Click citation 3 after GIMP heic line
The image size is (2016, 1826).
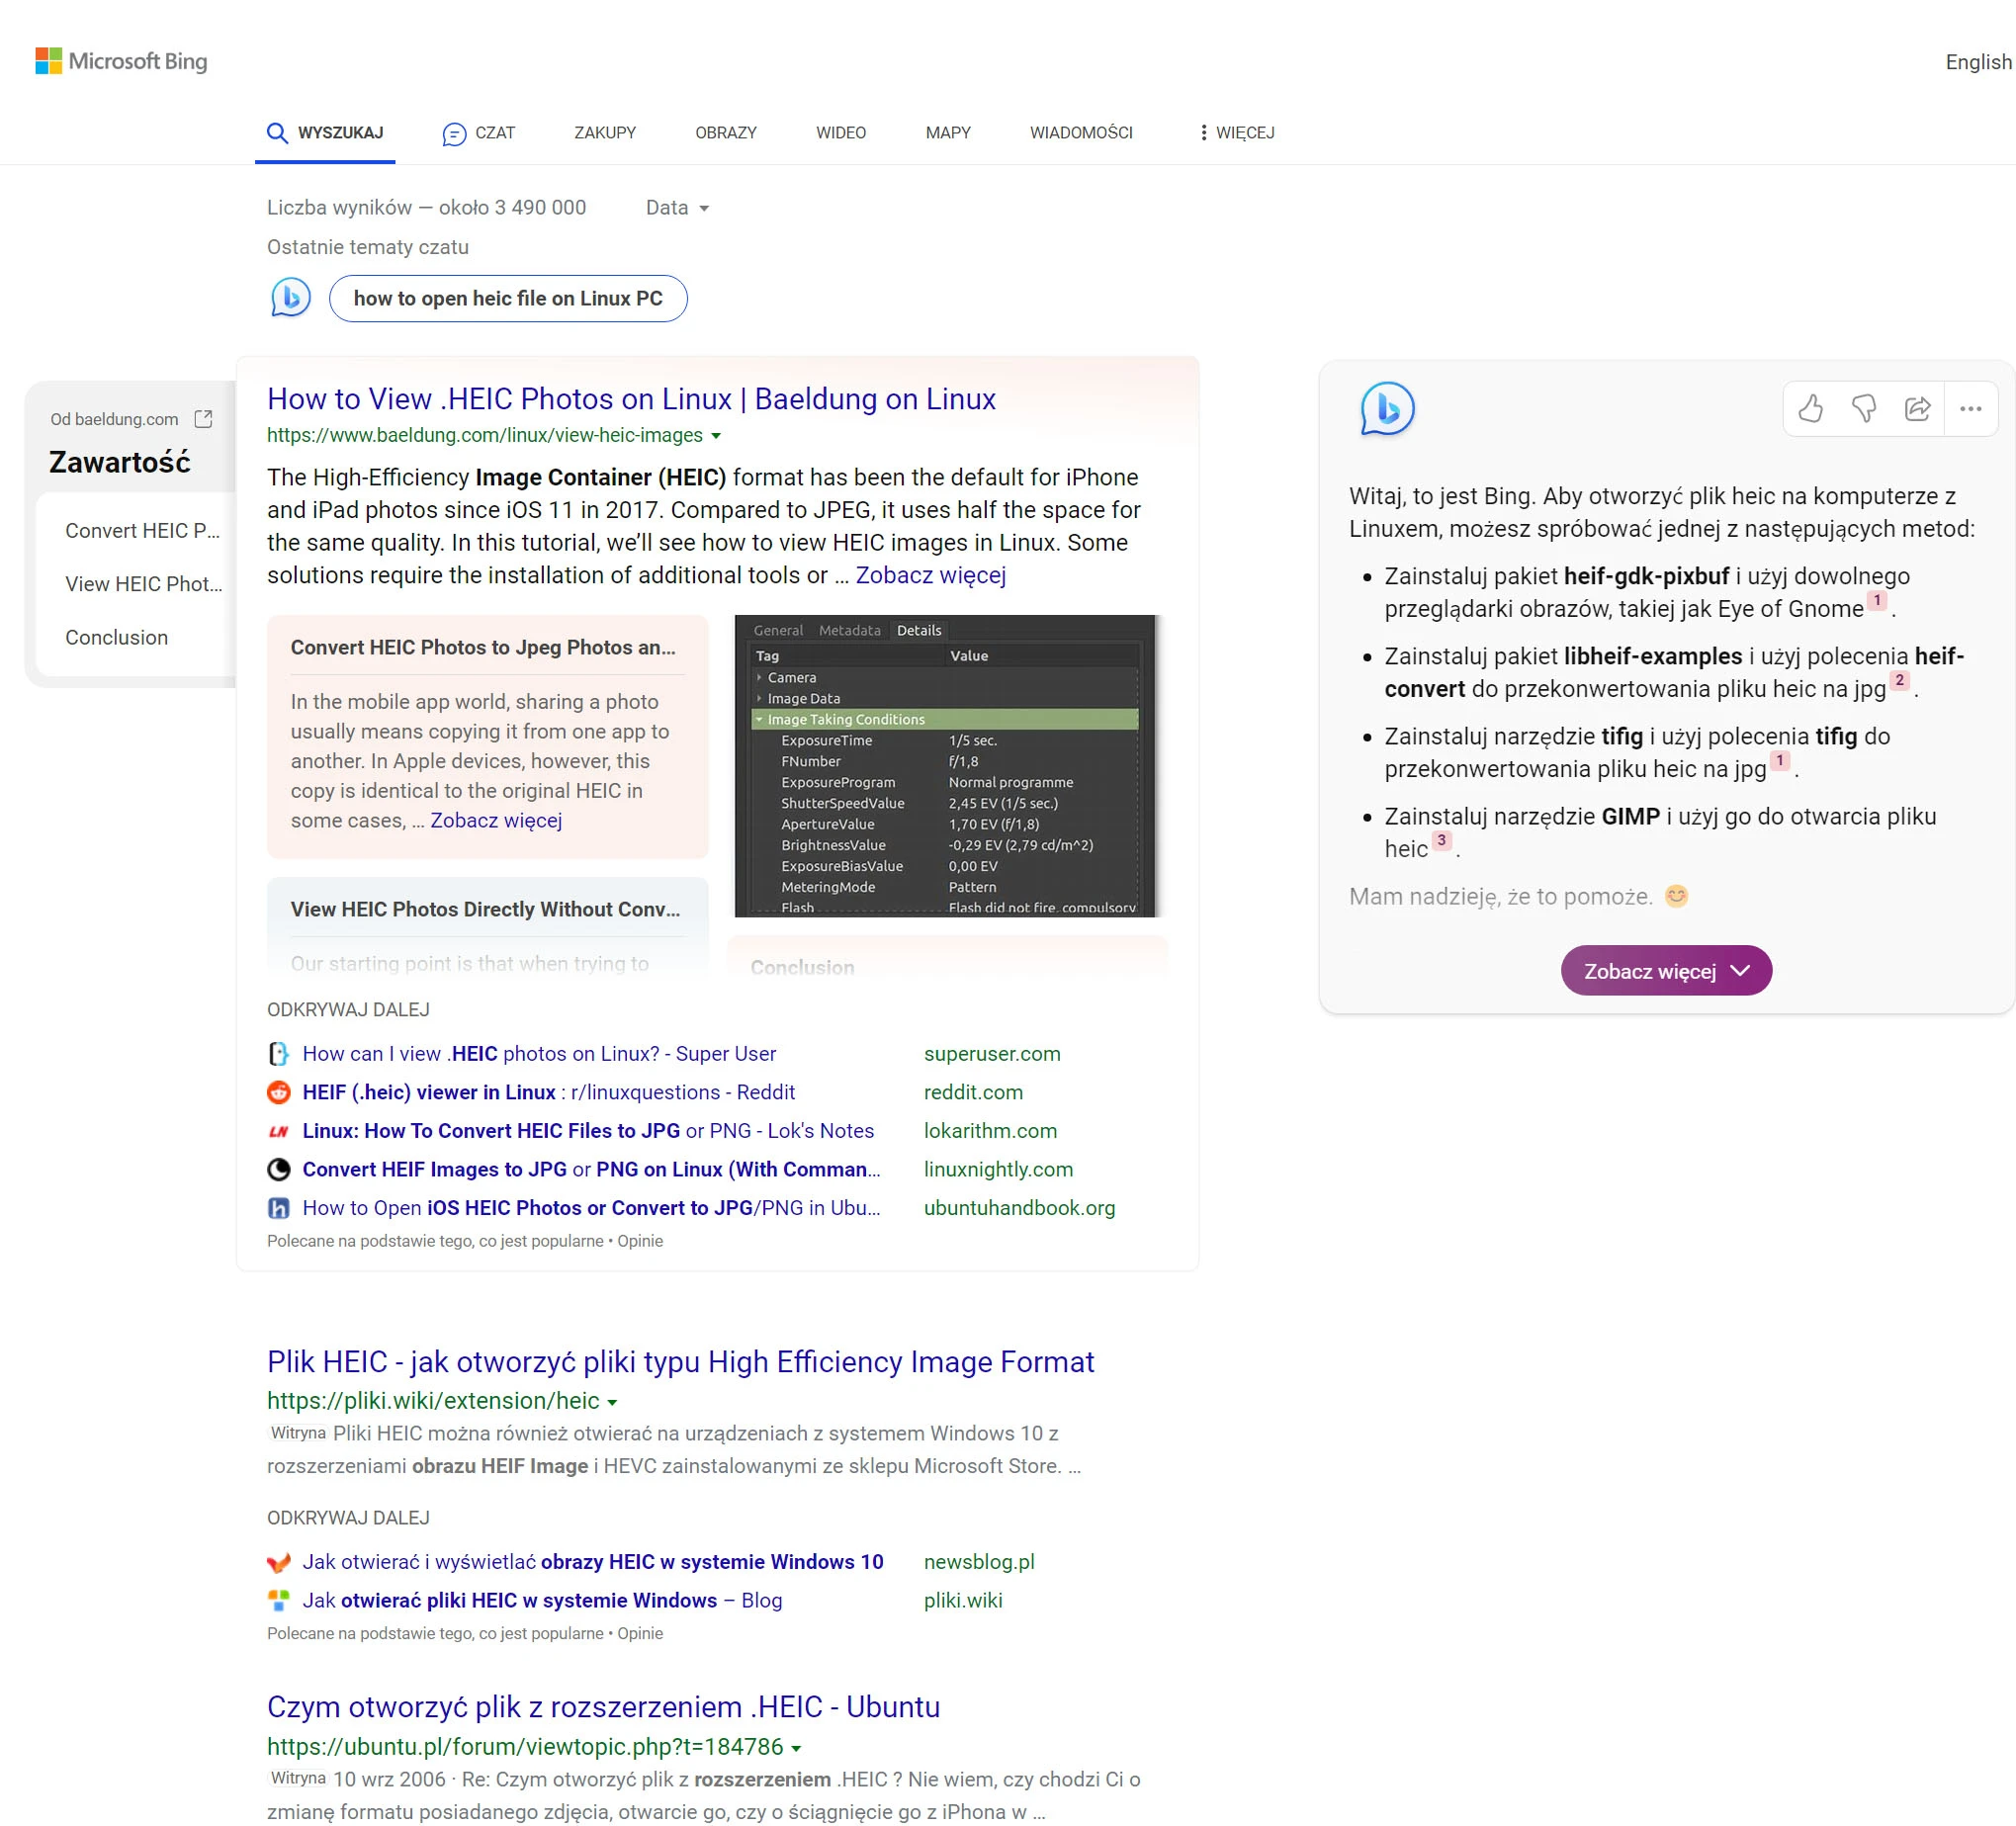click(x=1441, y=840)
